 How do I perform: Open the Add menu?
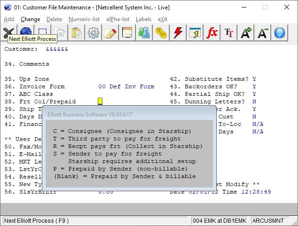(x=9, y=19)
